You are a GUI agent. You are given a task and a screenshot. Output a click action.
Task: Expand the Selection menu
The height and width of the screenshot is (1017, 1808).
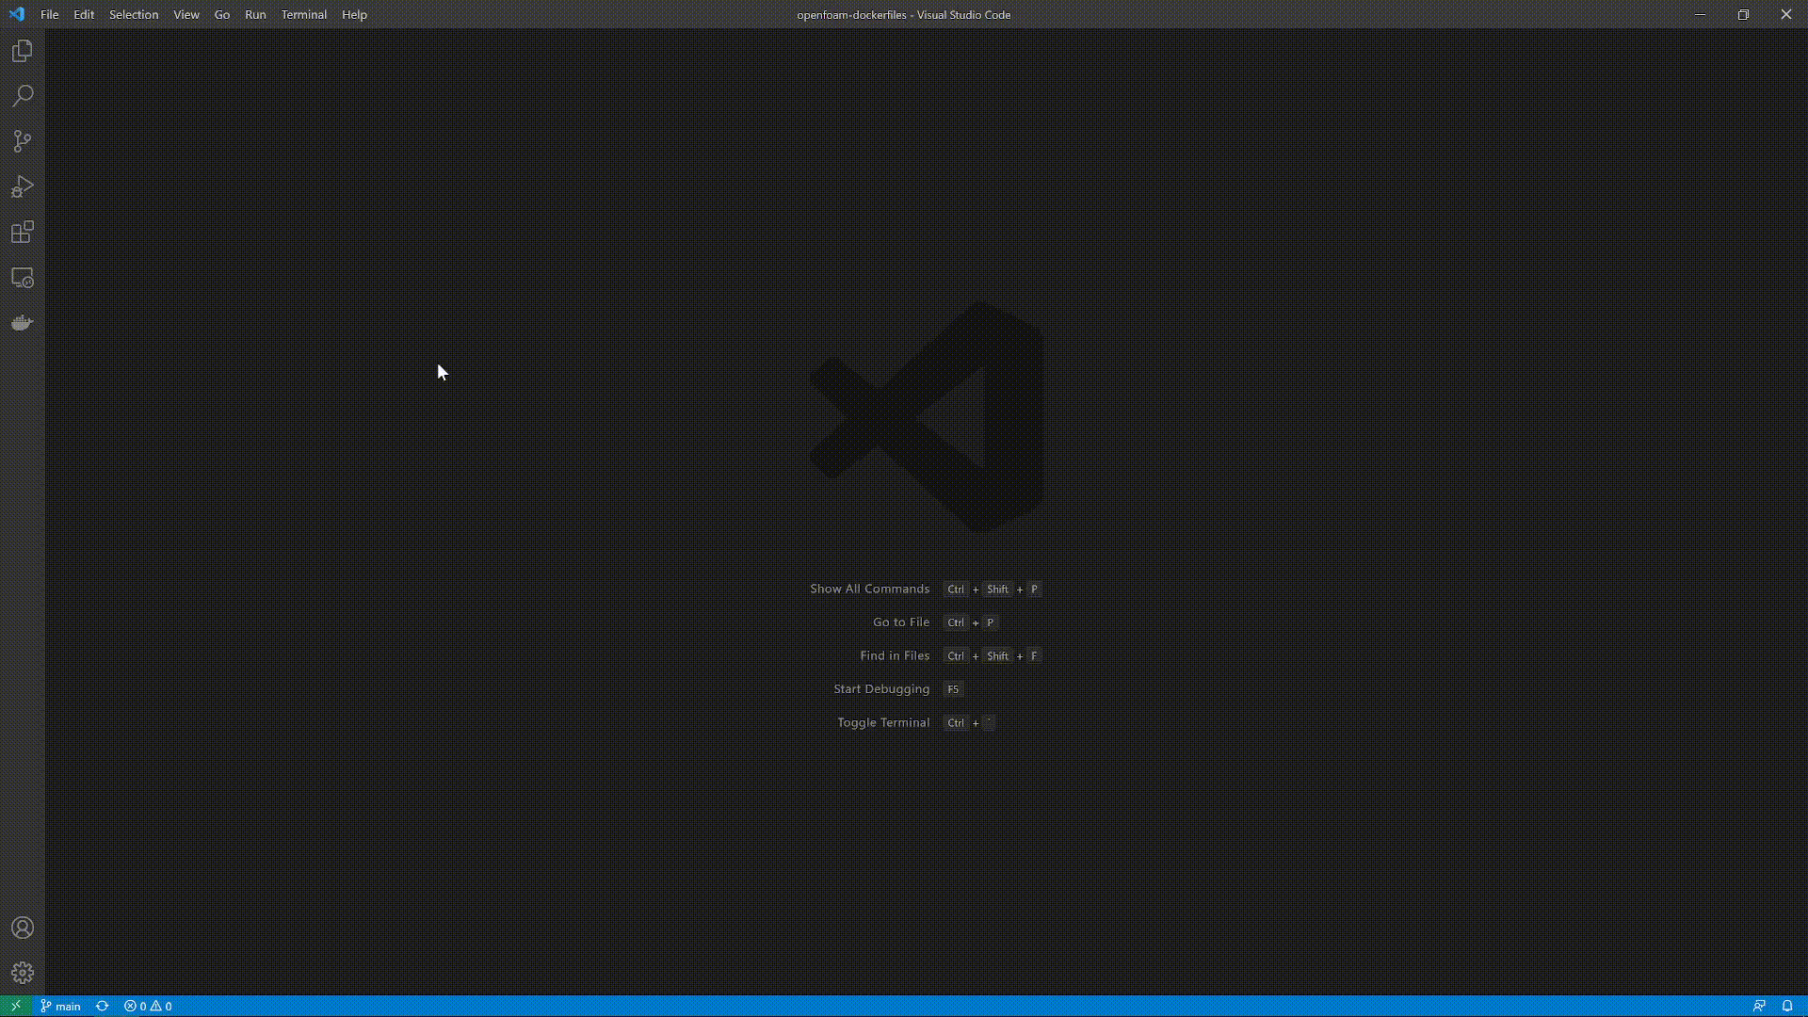133,14
